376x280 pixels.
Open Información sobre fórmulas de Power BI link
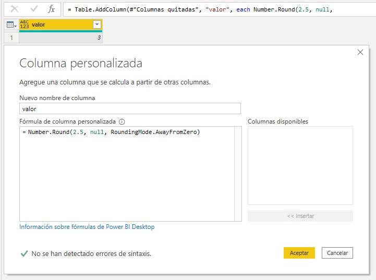click(87, 227)
